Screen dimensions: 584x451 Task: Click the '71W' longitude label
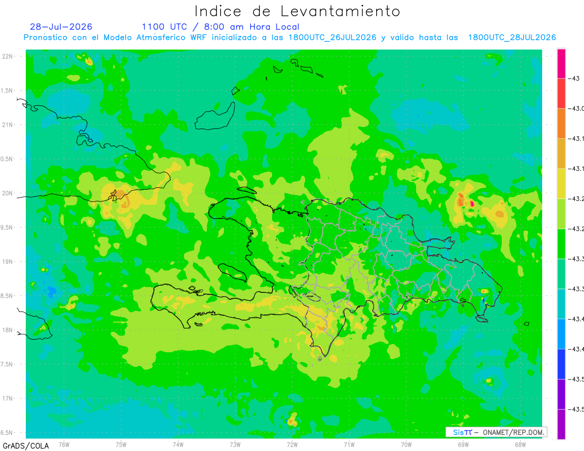click(x=349, y=445)
